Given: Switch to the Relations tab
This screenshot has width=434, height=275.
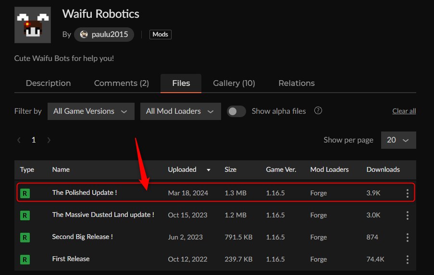Looking at the screenshot, I should click(x=297, y=83).
